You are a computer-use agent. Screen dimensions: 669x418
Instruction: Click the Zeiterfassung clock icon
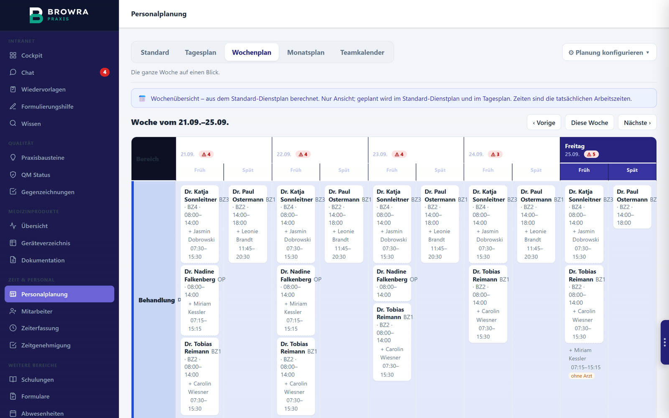click(x=13, y=328)
